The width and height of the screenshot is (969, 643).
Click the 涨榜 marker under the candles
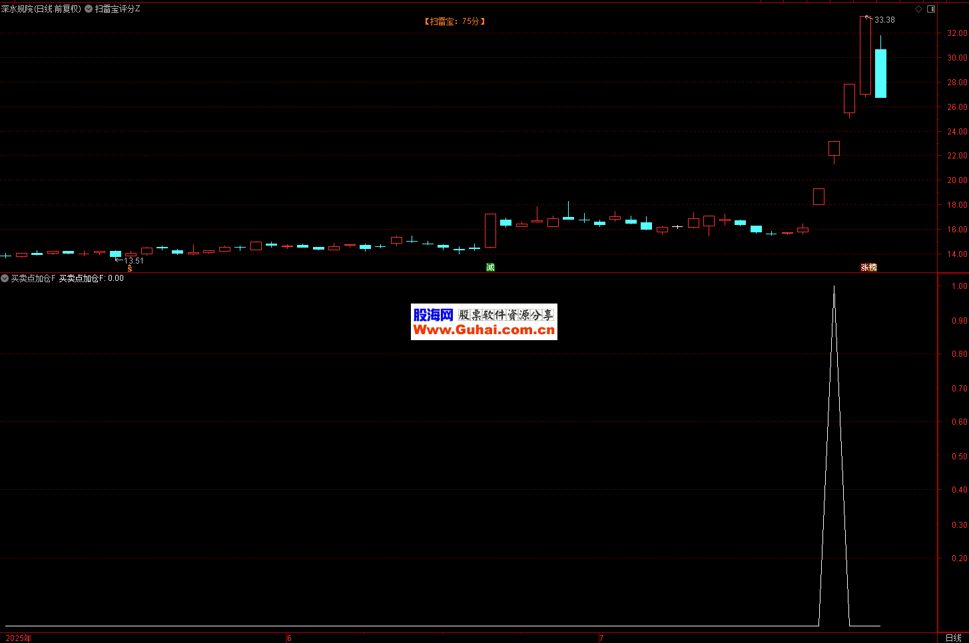tap(868, 268)
